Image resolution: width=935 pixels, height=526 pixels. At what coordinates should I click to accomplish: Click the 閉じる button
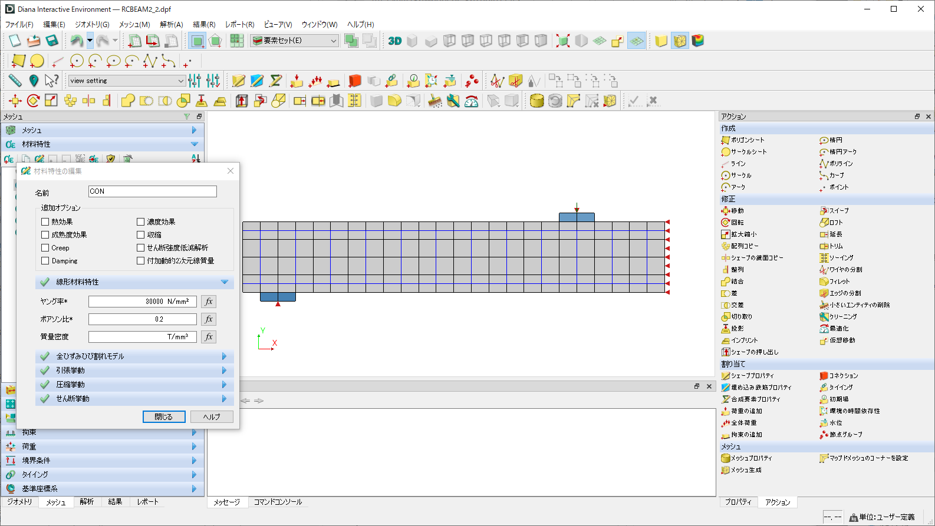[164, 417]
